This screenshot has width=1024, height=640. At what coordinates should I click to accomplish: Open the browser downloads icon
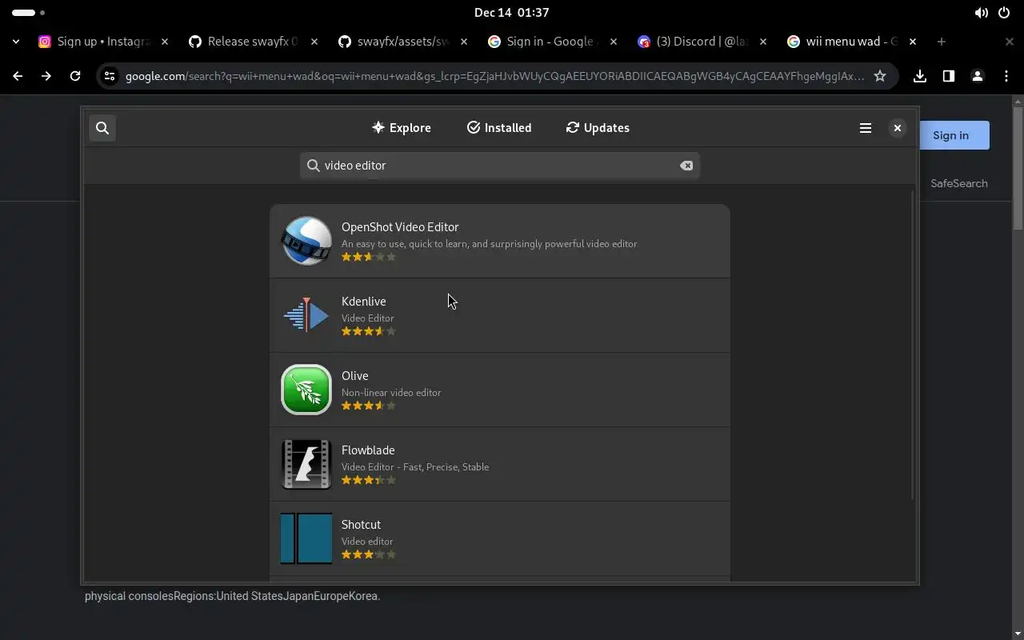click(920, 76)
